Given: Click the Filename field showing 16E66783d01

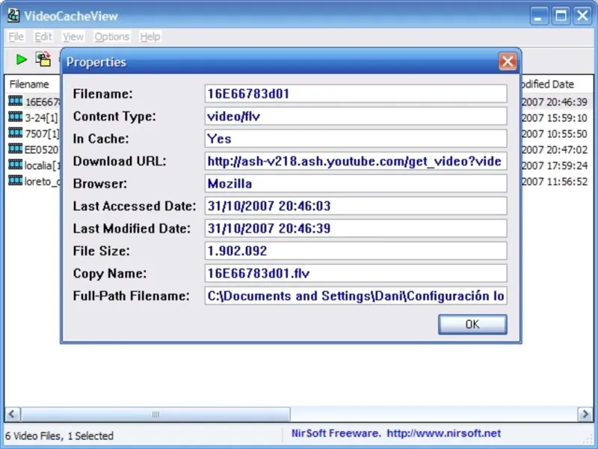Looking at the screenshot, I should (356, 94).
